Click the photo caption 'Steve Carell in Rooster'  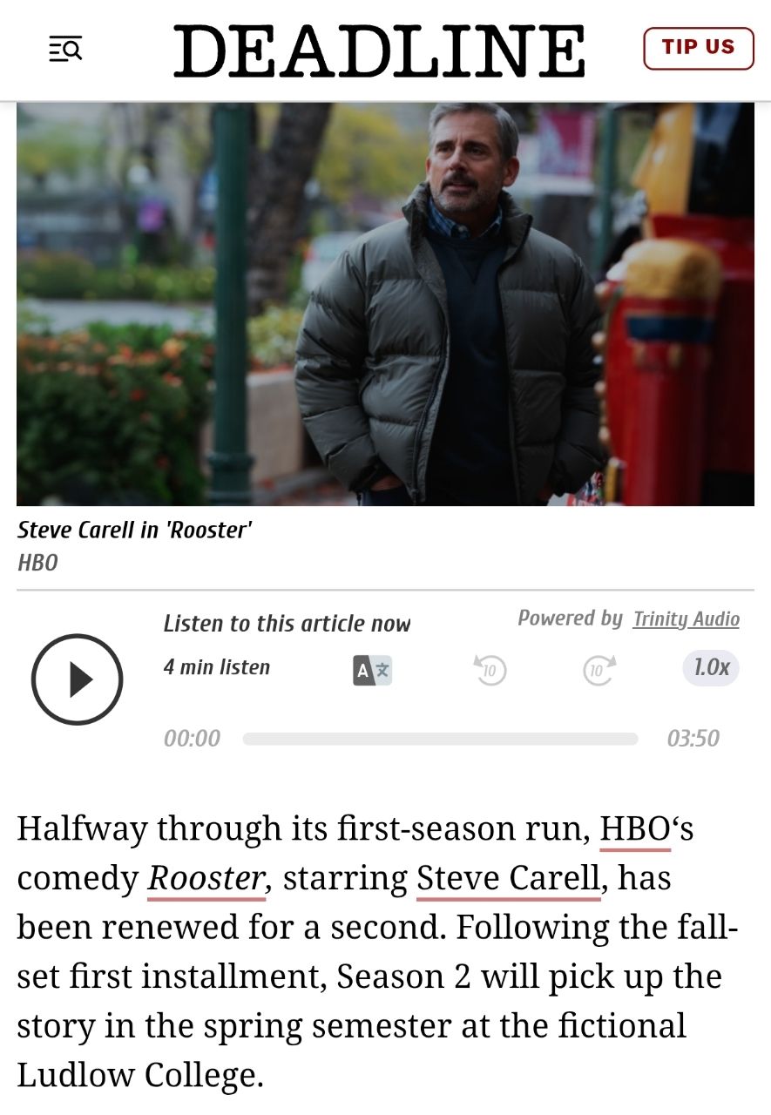point(134,530)
